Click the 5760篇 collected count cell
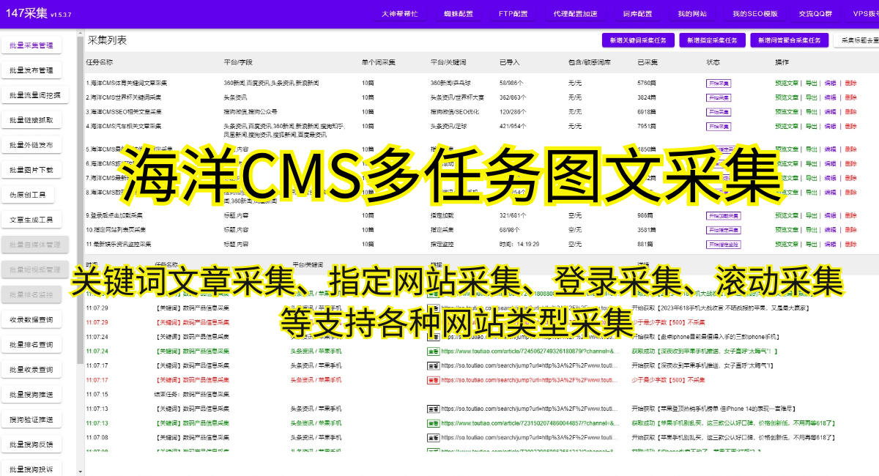The height and width of the screenshot is (476, 879). pos(647,83)
